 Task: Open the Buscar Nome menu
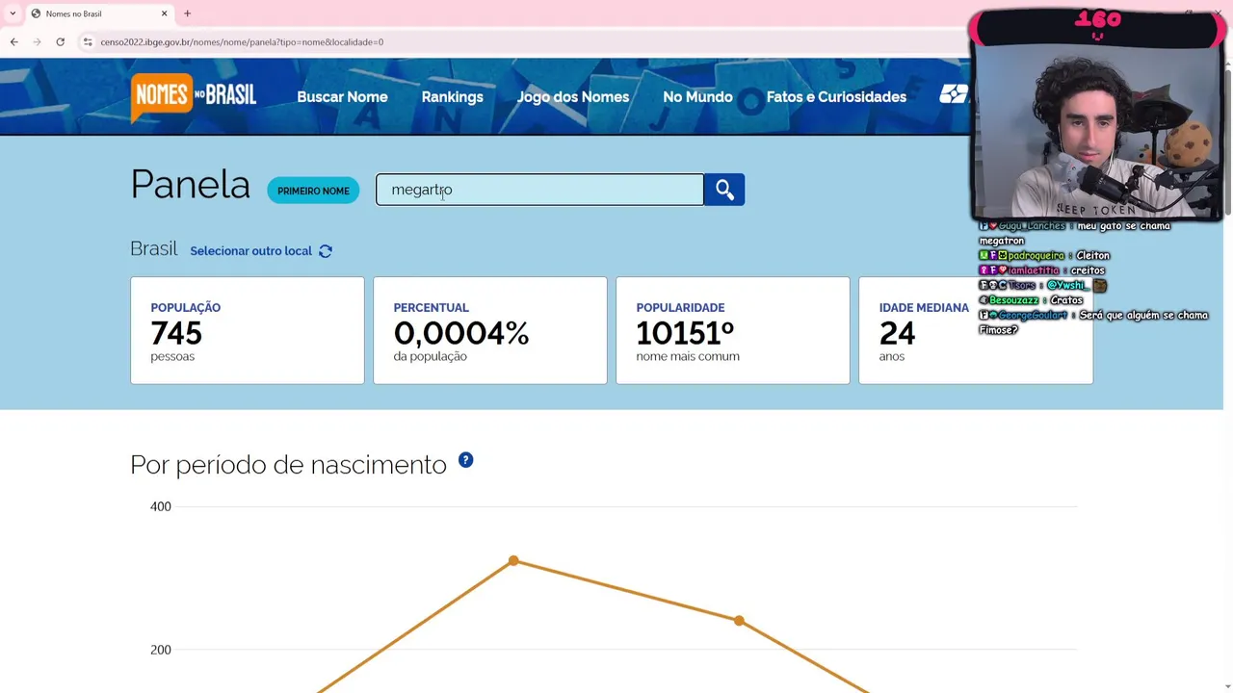coord(342,97)
